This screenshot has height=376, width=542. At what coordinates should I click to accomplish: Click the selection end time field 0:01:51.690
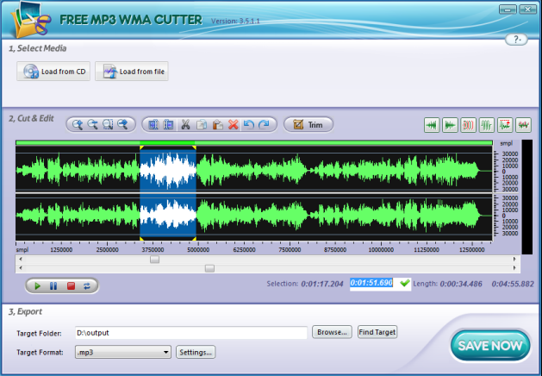(371, 283)
